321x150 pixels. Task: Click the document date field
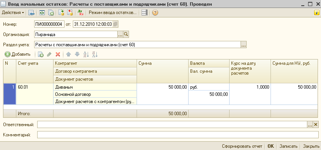[93, 24]
